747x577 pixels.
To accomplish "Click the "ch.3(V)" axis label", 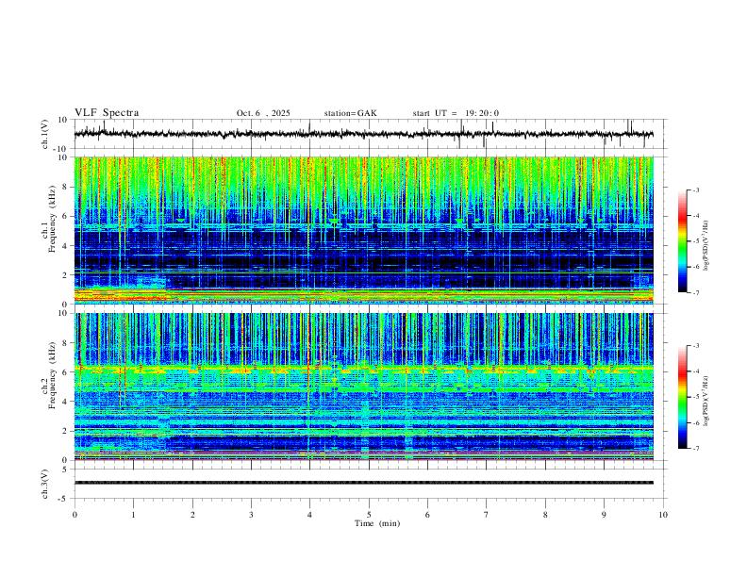I will pyautogui.click(x=45, y=484).
